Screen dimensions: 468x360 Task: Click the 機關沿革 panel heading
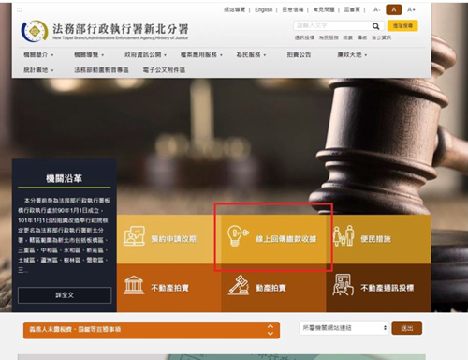(x=65, y=178)
